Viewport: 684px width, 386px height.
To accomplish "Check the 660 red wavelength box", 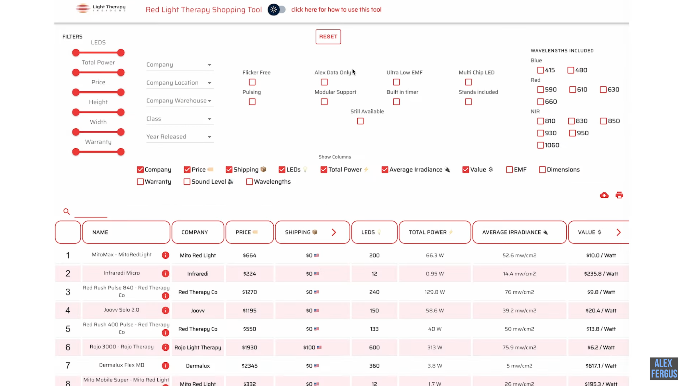I will pyautogui.click(x=540, y=102).
